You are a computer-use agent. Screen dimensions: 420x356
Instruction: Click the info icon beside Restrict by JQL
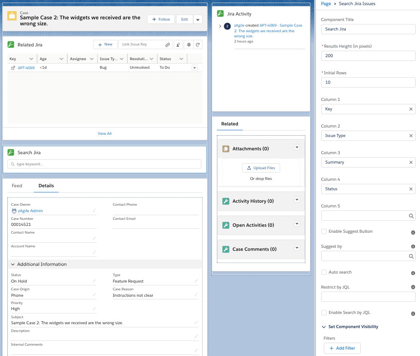tap(413, 287)
